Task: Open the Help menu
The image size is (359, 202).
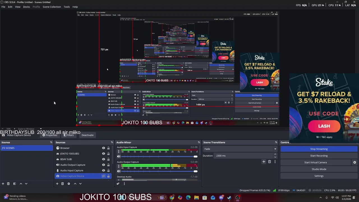Action: coord(75,7)
